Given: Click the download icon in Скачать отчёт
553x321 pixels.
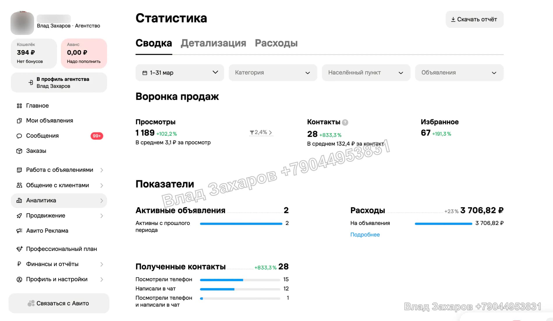Looking at the screenshot, I should 453,19.
